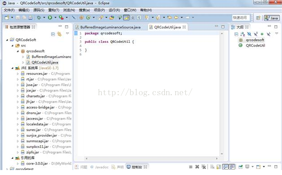The image size is (282, 175).
Task: Click the Open Console icon
Action: 258,167
